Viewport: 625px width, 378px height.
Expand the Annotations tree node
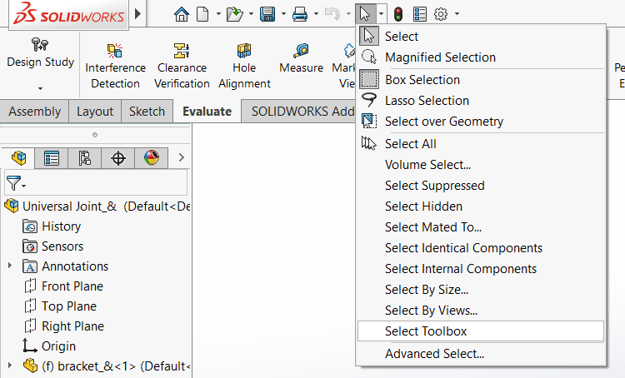coord(10,266)
